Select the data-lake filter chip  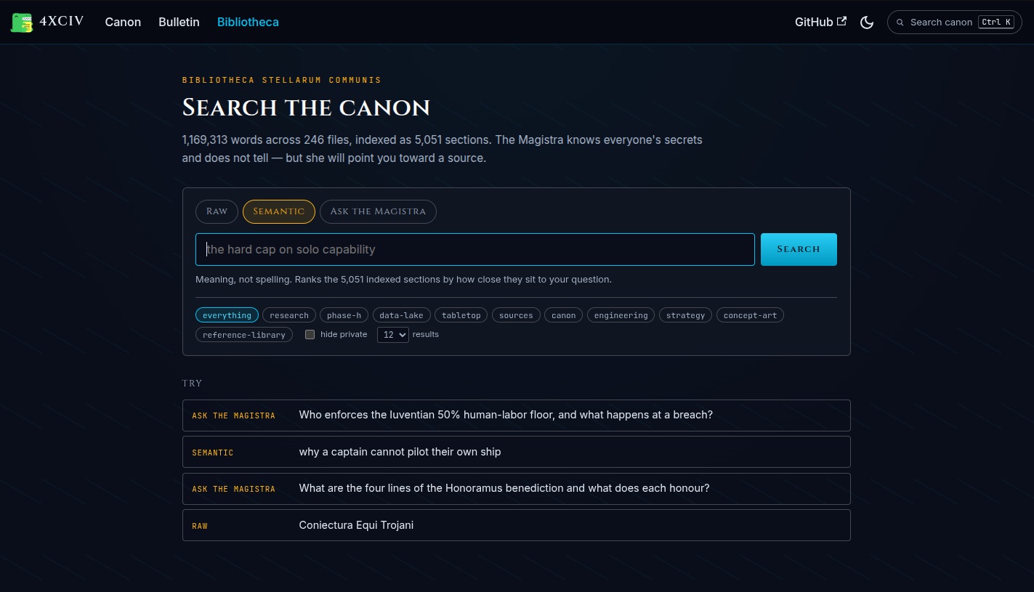[401, 315]
